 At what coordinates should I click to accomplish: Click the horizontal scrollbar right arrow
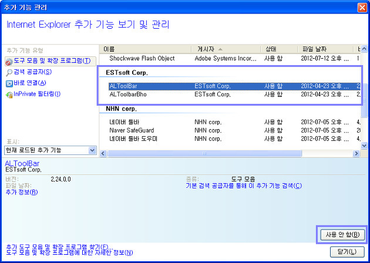356,153
